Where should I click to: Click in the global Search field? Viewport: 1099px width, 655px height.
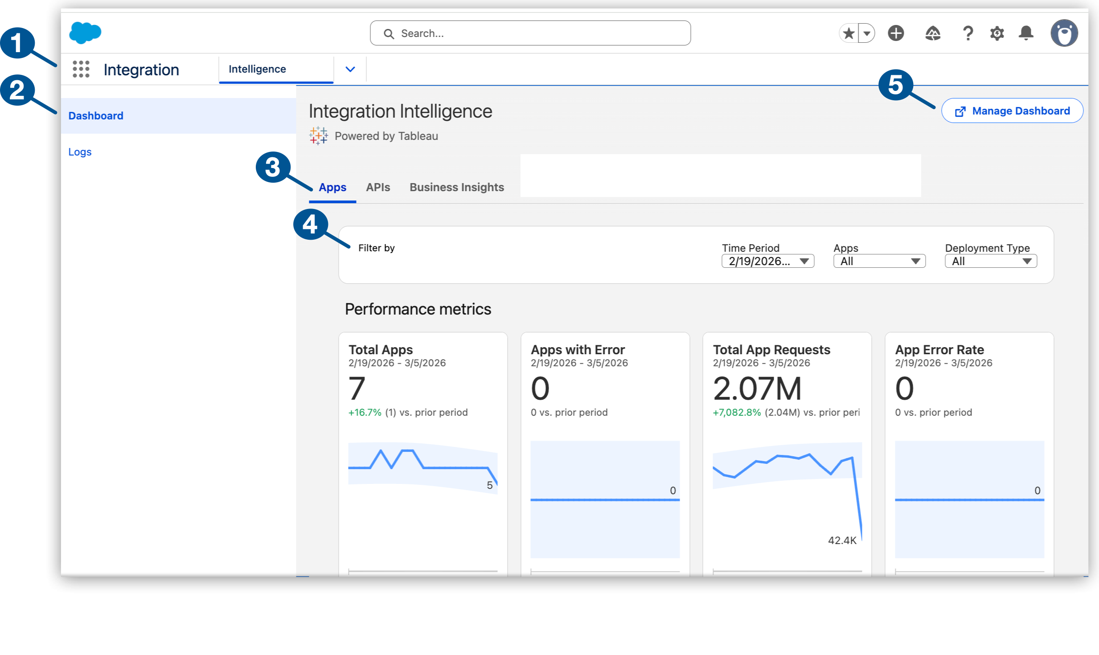530,33
